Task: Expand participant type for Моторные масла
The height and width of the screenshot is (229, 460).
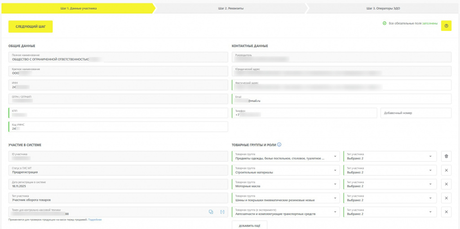Action: pyautogui.click(x=390, y=184)
